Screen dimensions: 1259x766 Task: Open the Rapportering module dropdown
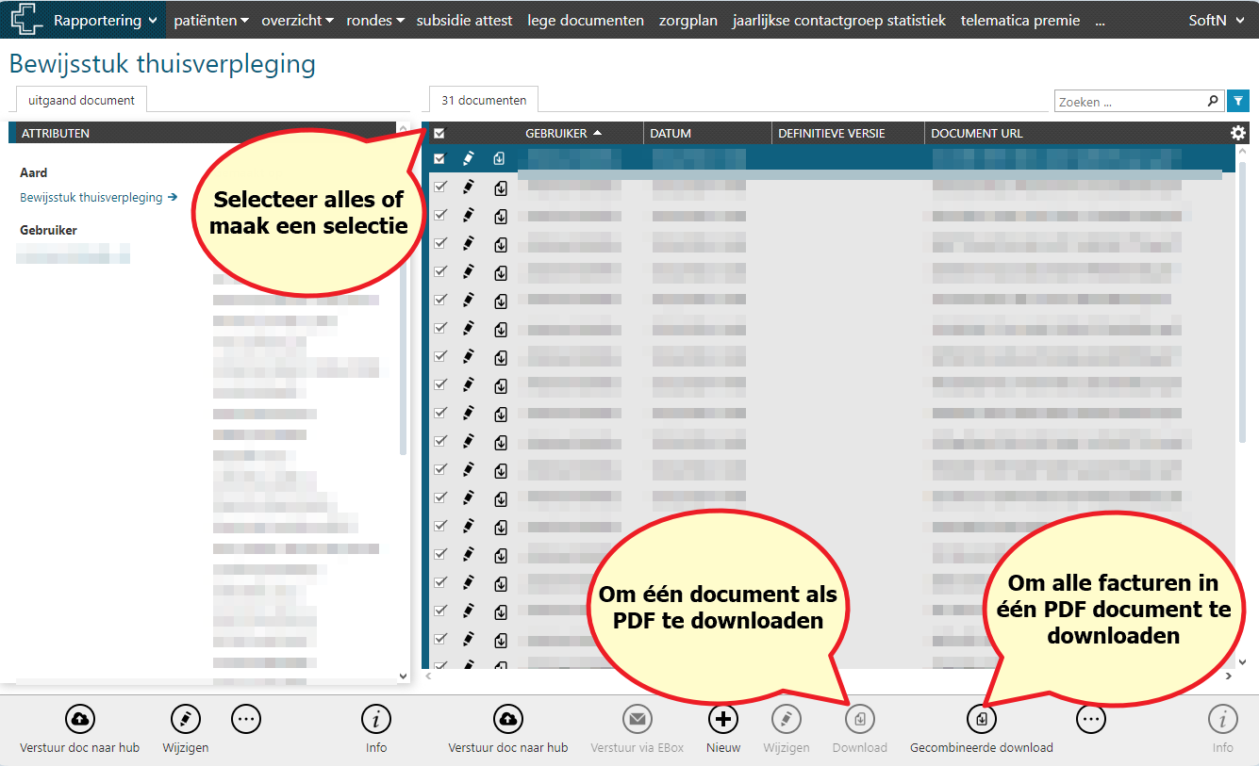tap(106, 20)
